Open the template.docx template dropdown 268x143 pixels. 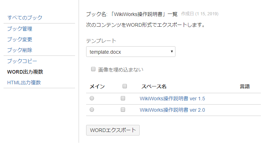click(x=131, y=52)
